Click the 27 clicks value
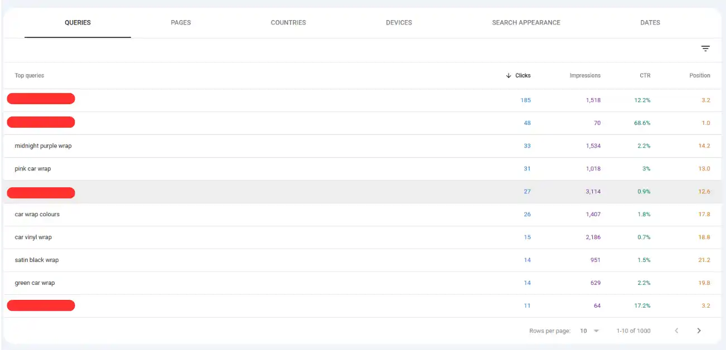 (527, 192)
